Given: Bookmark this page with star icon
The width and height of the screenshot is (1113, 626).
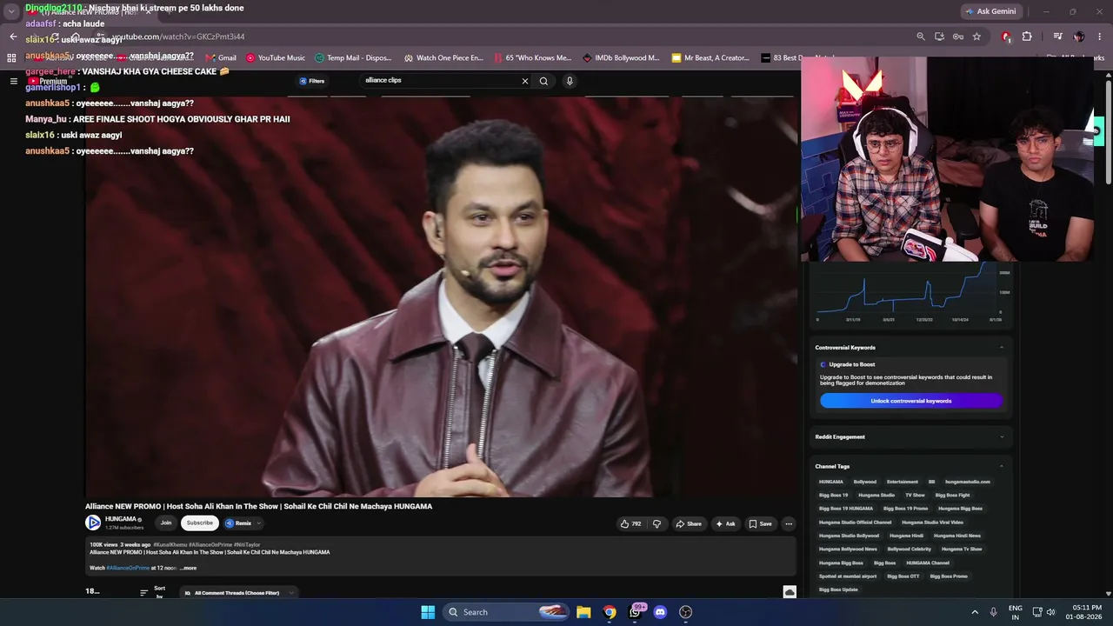Looking at the screenshot, I should 976,37.
